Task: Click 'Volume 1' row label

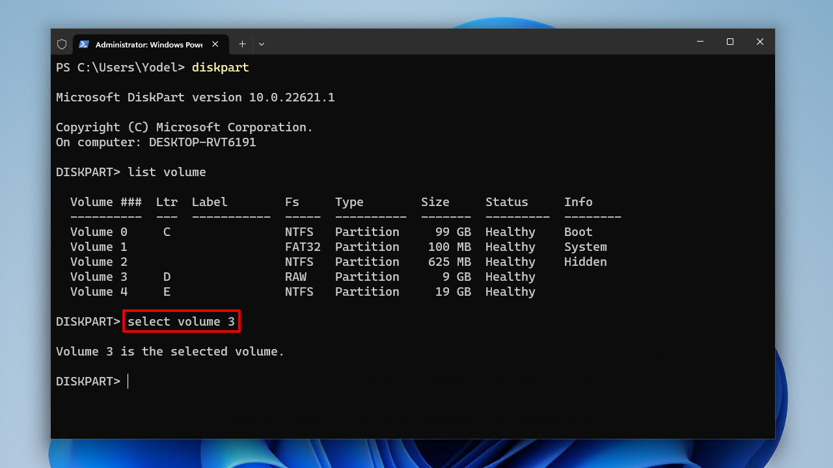Action: click(x=99, y=247)
